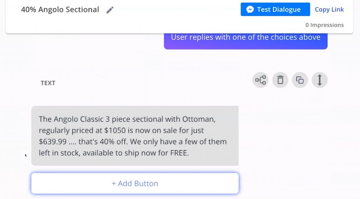The width and height of the screenshot is (360, 199).
Task: Click the Copy Link link
Action: coord(329,9)
